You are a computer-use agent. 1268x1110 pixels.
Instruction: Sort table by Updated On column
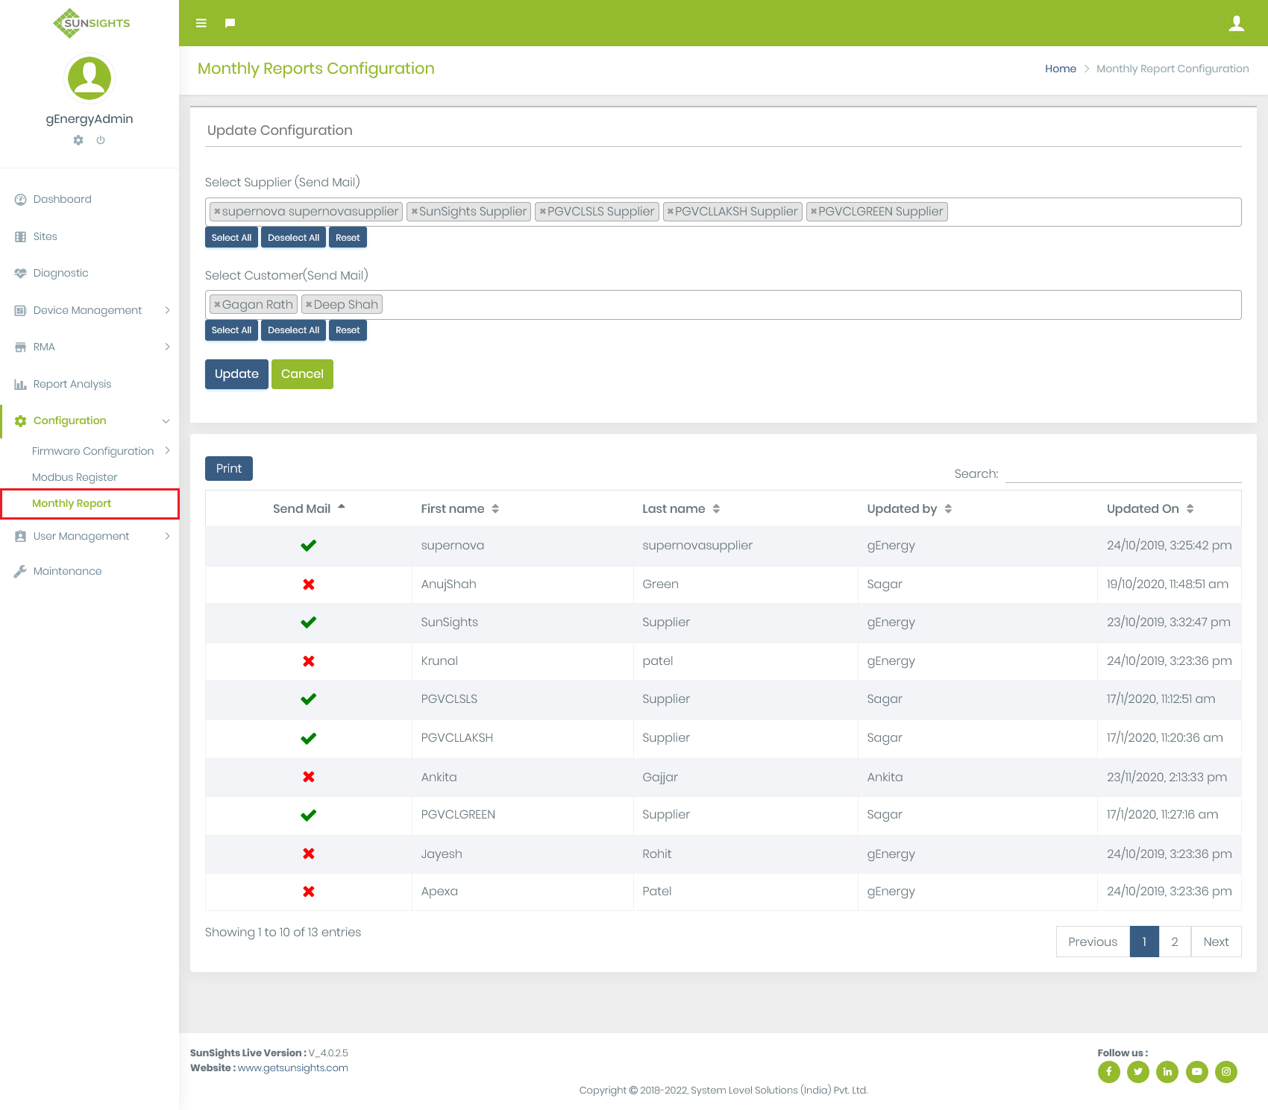[1149, 508]
